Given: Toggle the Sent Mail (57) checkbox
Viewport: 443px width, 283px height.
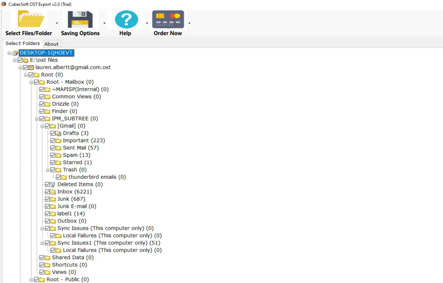Looking at the screenshot, I should click(53, 148).
